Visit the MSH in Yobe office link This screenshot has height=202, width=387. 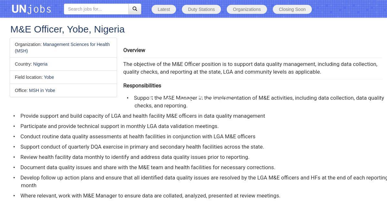click(42, 90)
